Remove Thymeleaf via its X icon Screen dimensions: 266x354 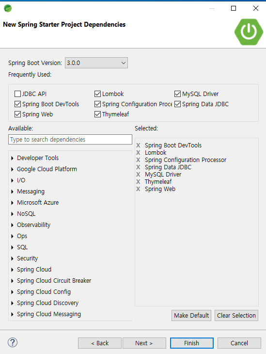click(x=138, y=182)
